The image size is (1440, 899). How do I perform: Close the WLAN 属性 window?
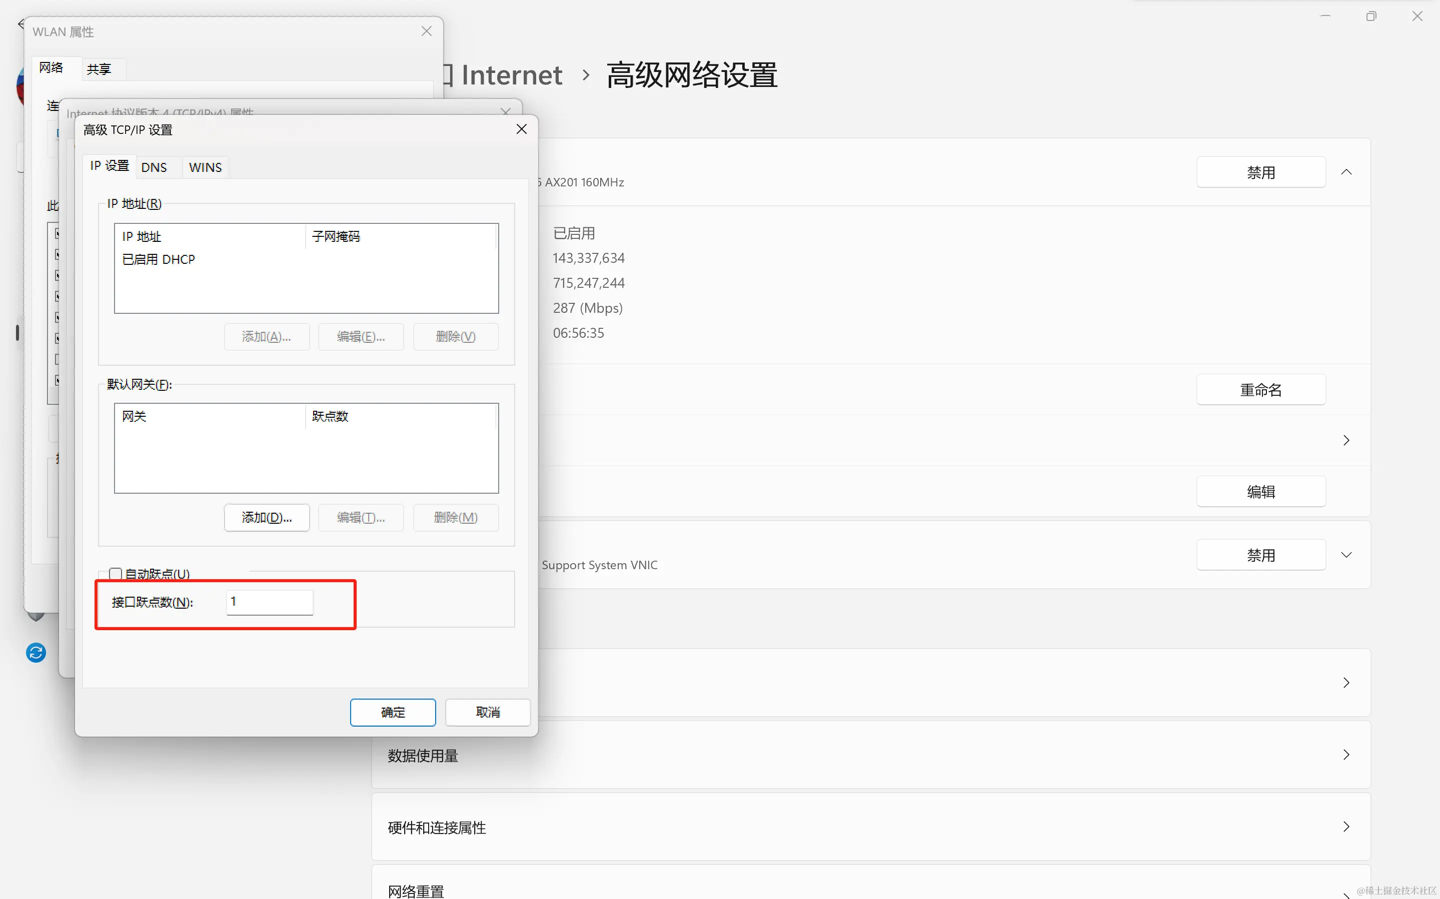tap(426, 31)
